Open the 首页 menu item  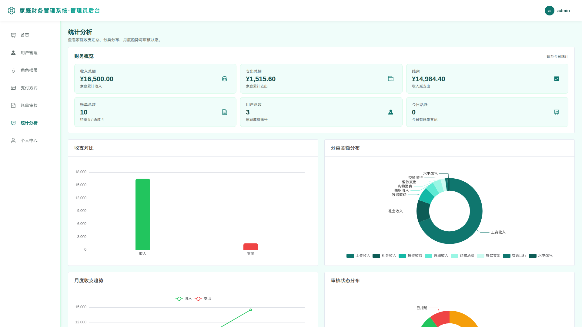(x=30, y=35)
